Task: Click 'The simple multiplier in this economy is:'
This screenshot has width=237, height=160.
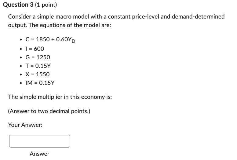Action: [60, 97]
